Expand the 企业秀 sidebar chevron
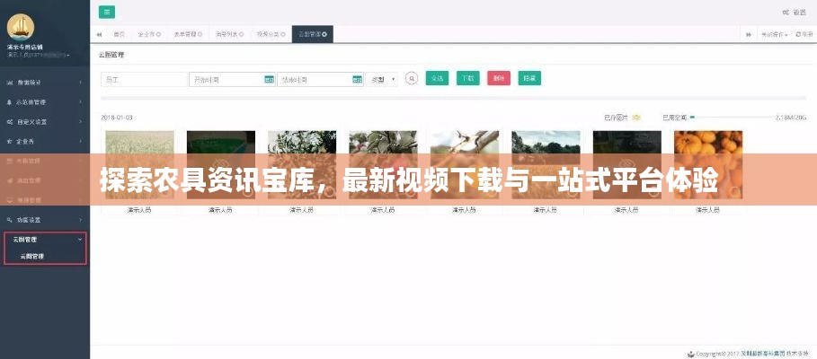817x359 pixels. (x=80, y=141)
